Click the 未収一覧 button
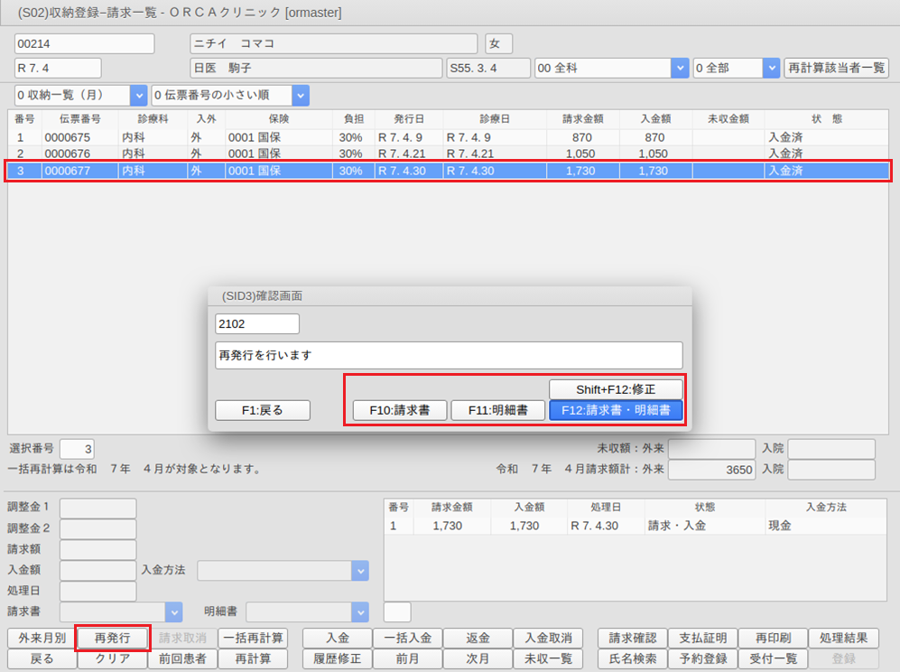Viewport: 900px width, 672px height. [548, 658]
